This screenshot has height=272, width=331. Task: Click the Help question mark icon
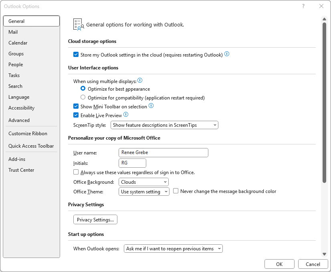click(303, 6)
